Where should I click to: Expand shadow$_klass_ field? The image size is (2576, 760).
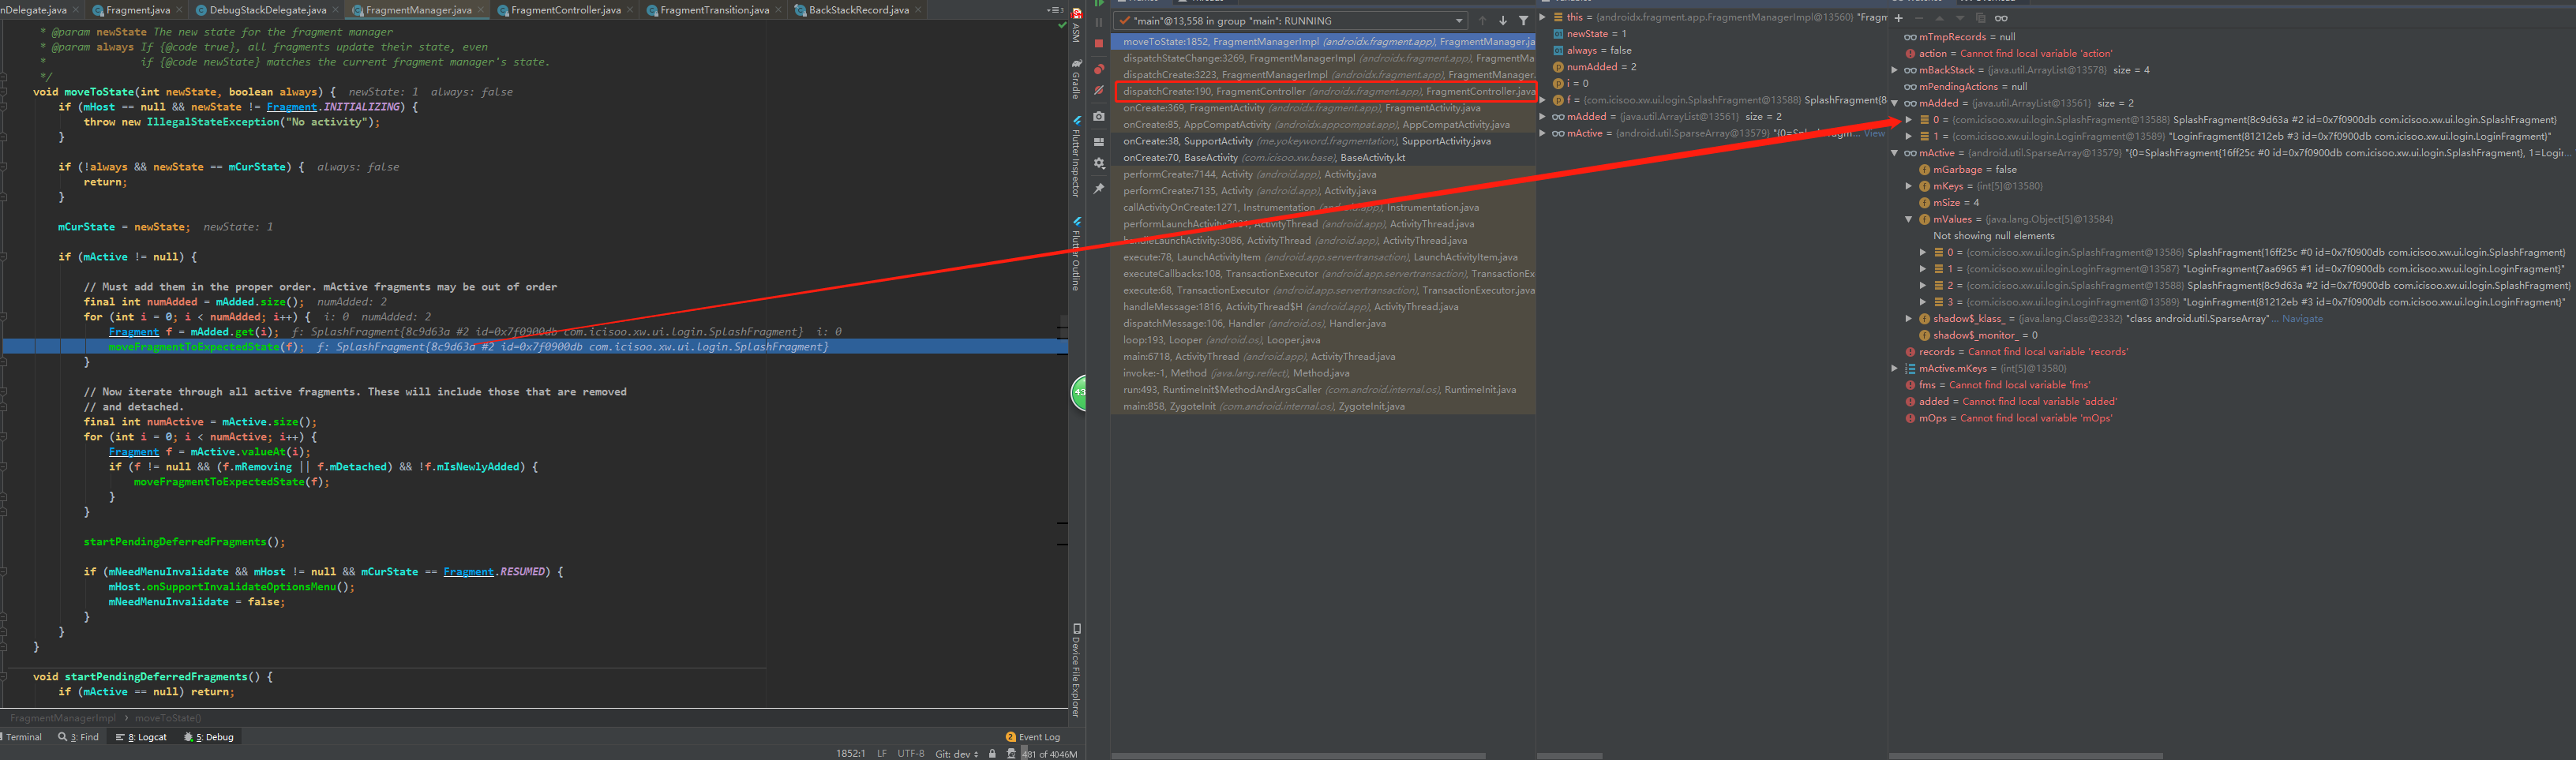[x=1909, y=319]
